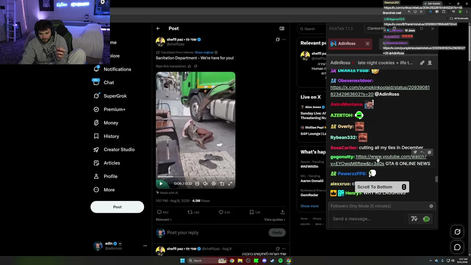
Task: Rate translation thumbs down
Action: point(195,66)
